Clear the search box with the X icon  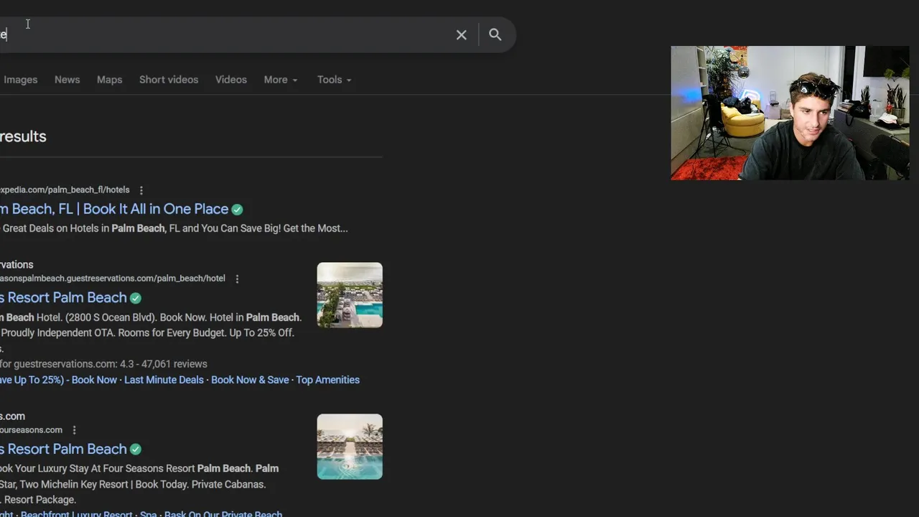pyautogui.click(x=462, y=34)
